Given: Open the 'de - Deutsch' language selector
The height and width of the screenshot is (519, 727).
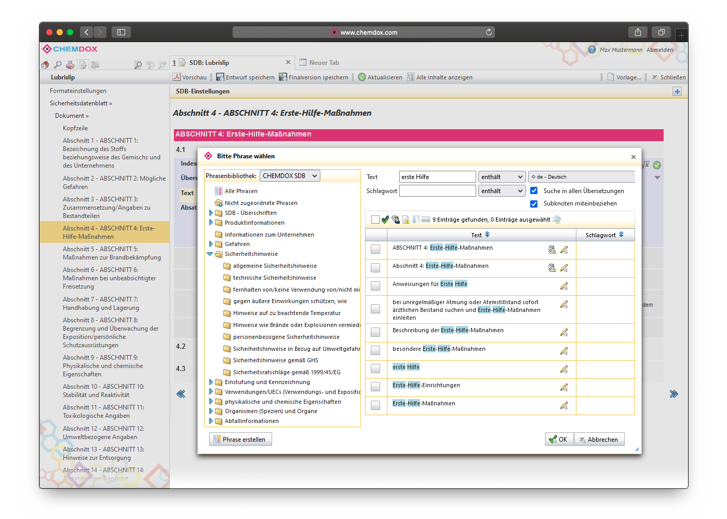Looking at the screenshot, I should tap(581, 177).
